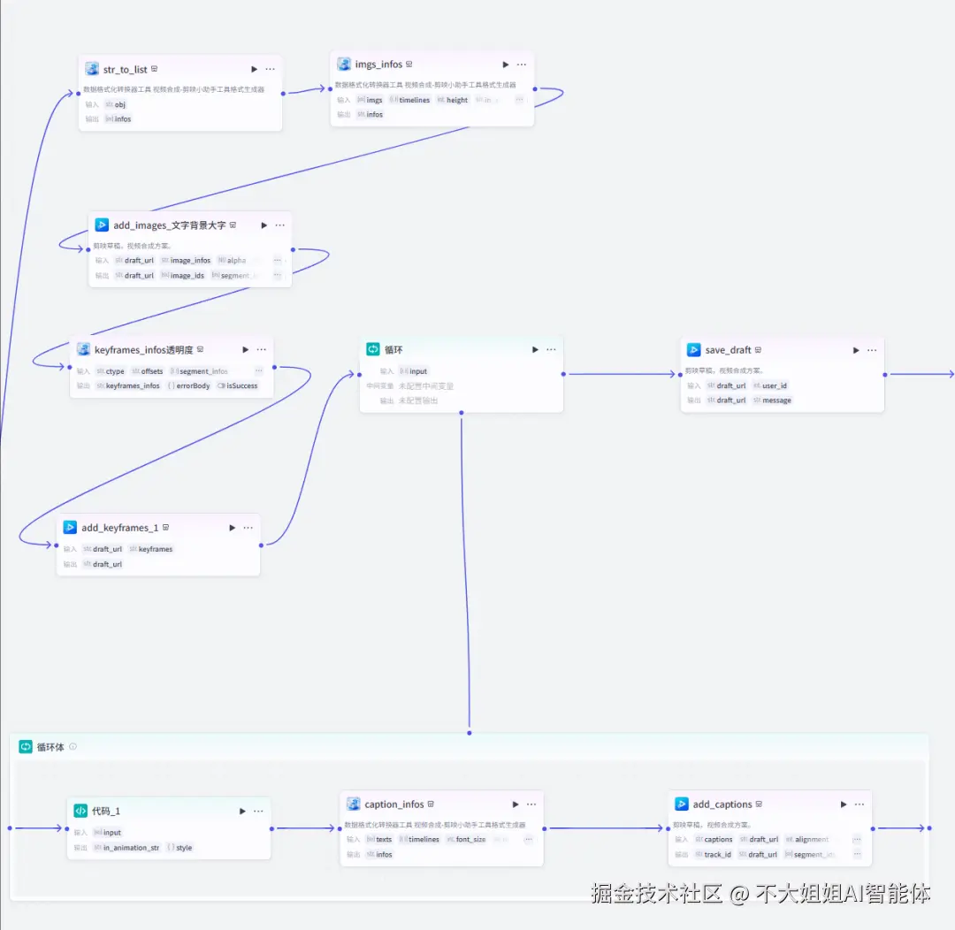This screenshot has width=955, height=930.
Task: Expand extra inputs on caption_infos node
Action: tap(529, 839)
